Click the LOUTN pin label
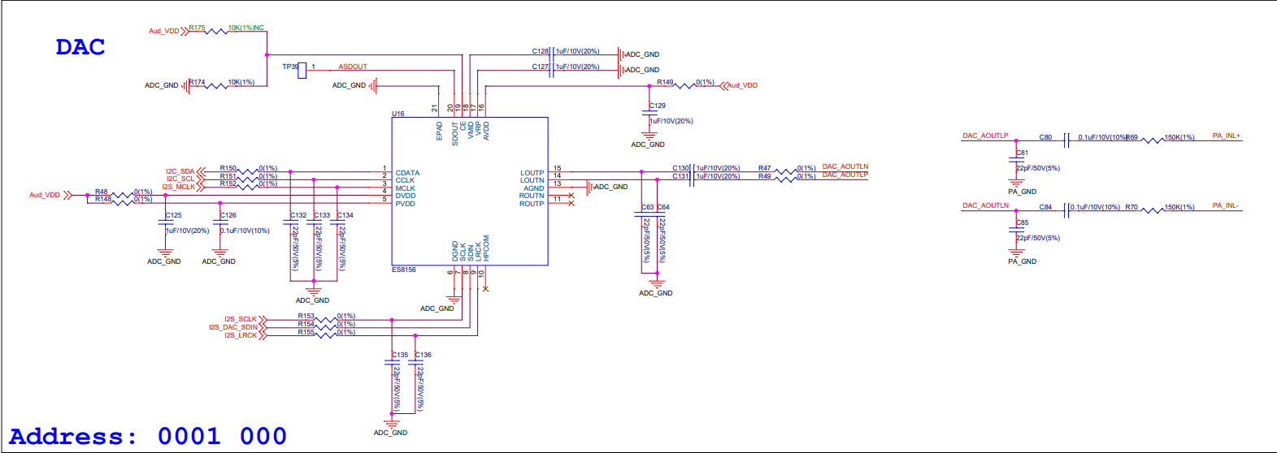This screenshot has height=453, width=1277. click(532, 180)
